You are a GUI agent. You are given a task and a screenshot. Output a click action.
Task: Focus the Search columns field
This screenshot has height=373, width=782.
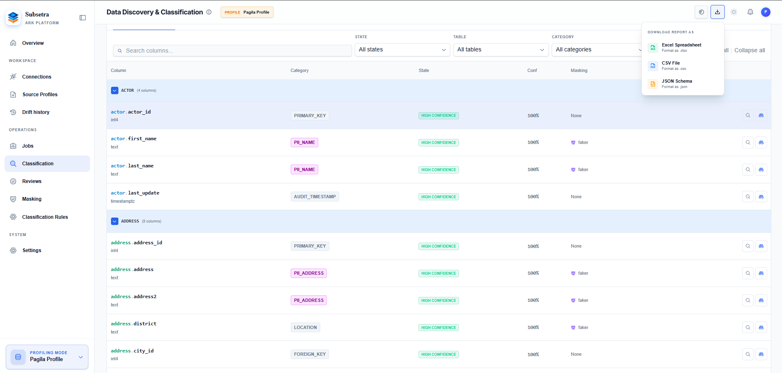pyautogui.click(x=232, y=51)
